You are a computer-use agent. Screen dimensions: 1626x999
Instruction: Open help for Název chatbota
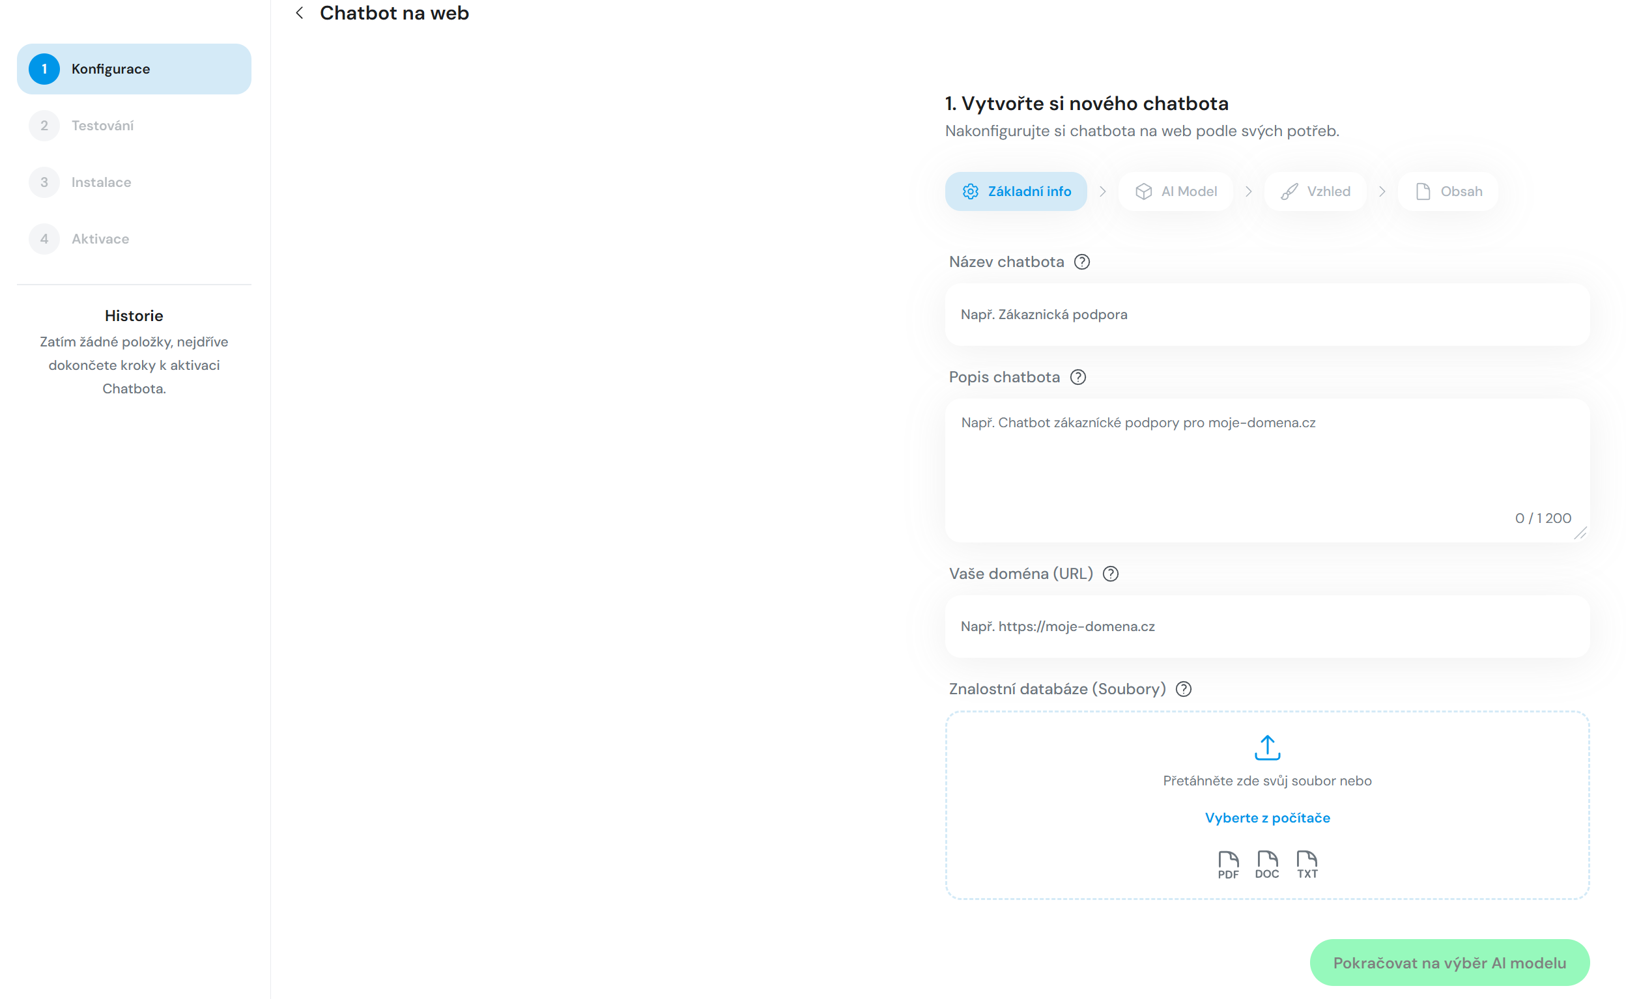[1081, 262]
